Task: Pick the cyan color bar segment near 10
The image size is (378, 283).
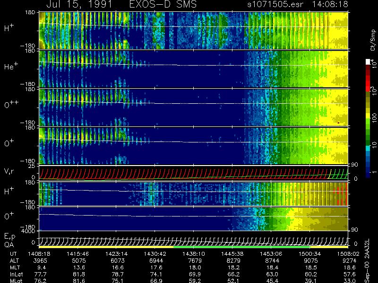Action: point(368,148)
